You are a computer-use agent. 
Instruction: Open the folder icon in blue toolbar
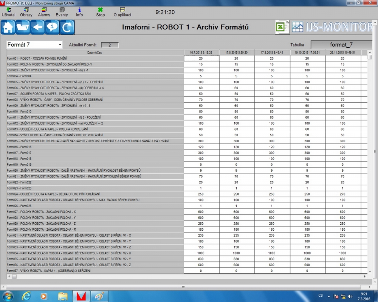23,27
